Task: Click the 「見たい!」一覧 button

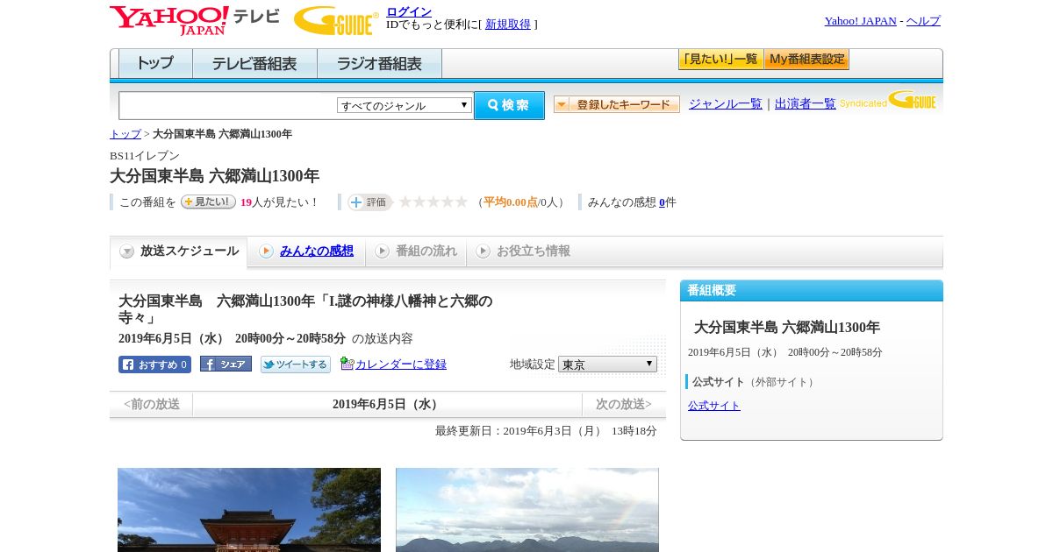Action: (x=720, y=60)
